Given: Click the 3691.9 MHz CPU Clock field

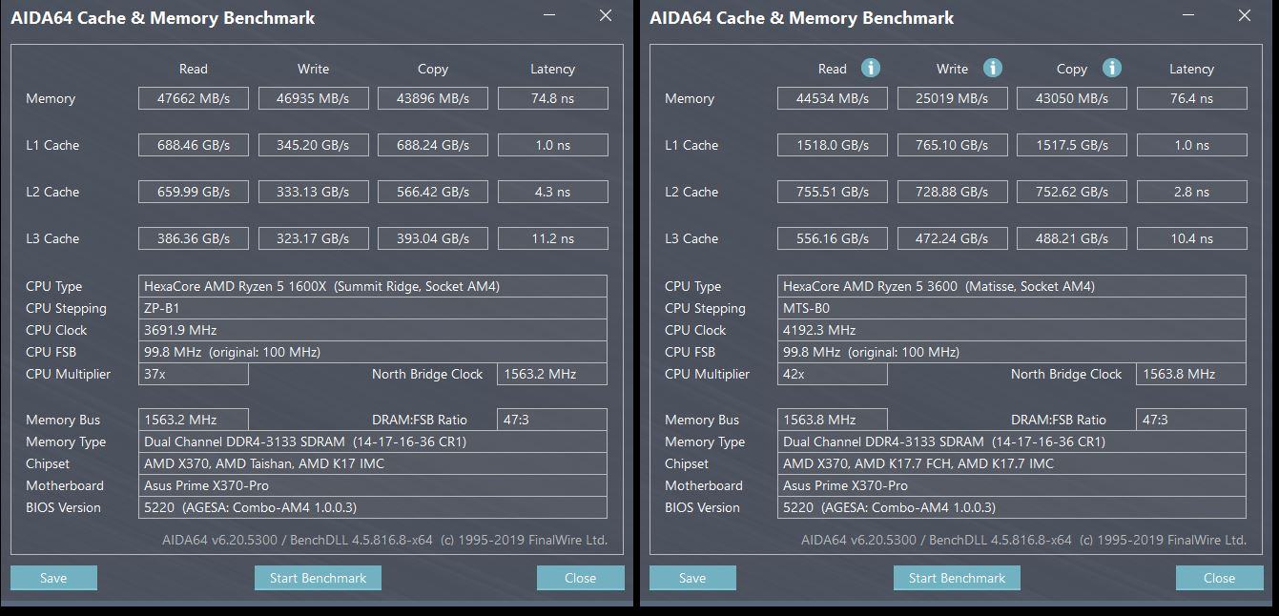Looking at the screenshot, I should (x=373, y=330).
